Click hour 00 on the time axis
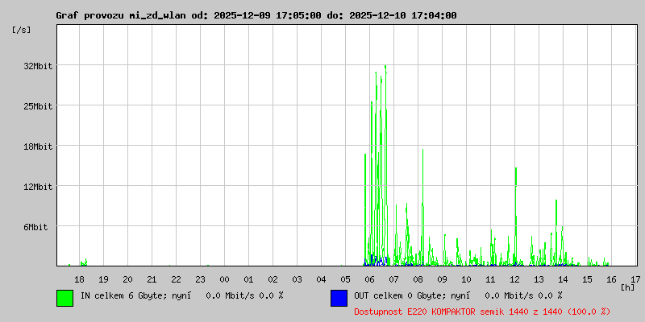 [224, 279]
